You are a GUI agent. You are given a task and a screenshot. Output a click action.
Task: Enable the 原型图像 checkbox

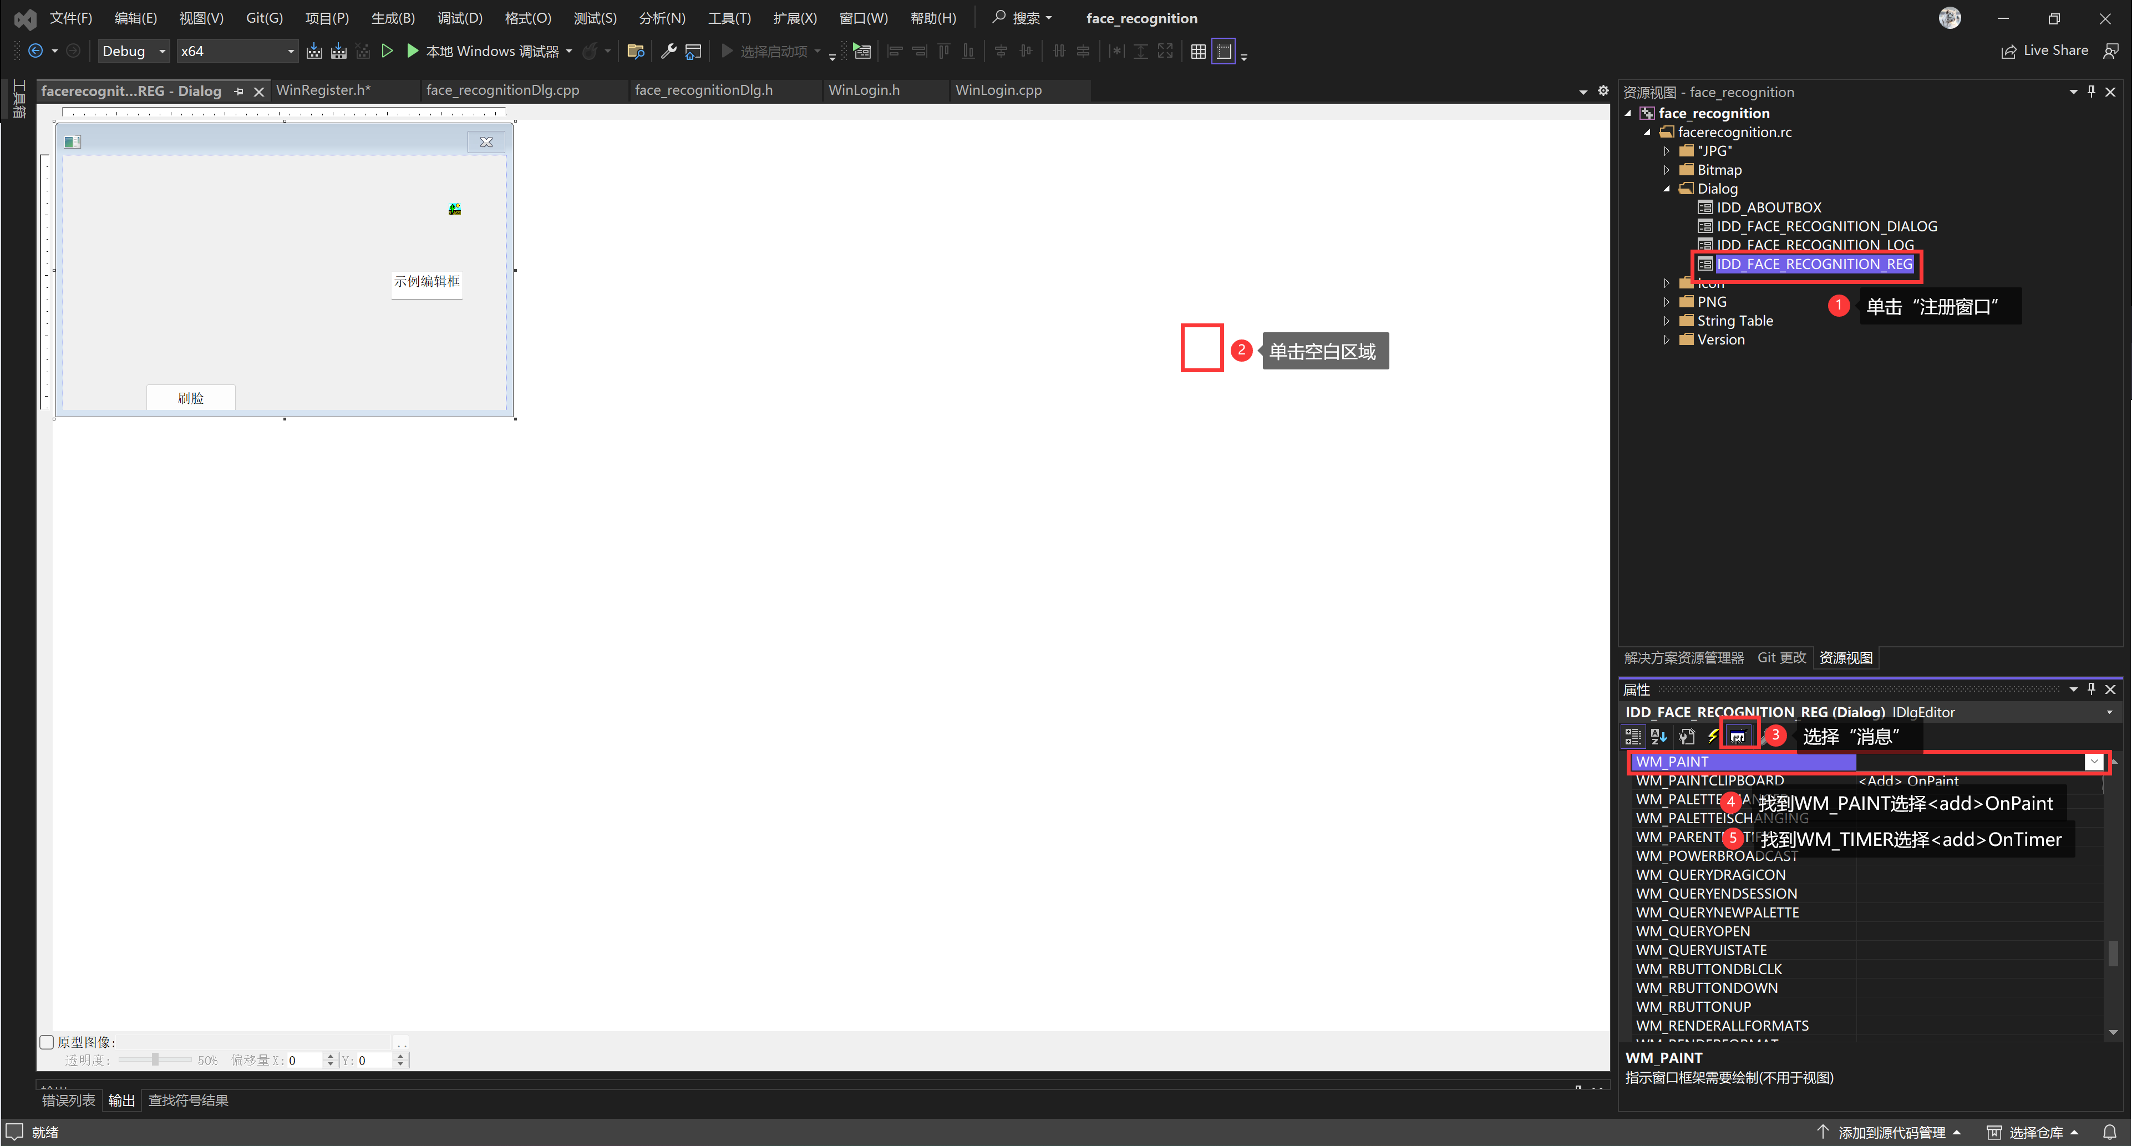[47, 1042]
